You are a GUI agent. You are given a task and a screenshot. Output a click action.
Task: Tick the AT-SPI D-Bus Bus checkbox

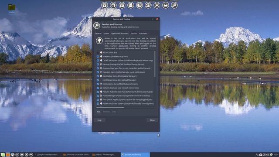(98, 53)
